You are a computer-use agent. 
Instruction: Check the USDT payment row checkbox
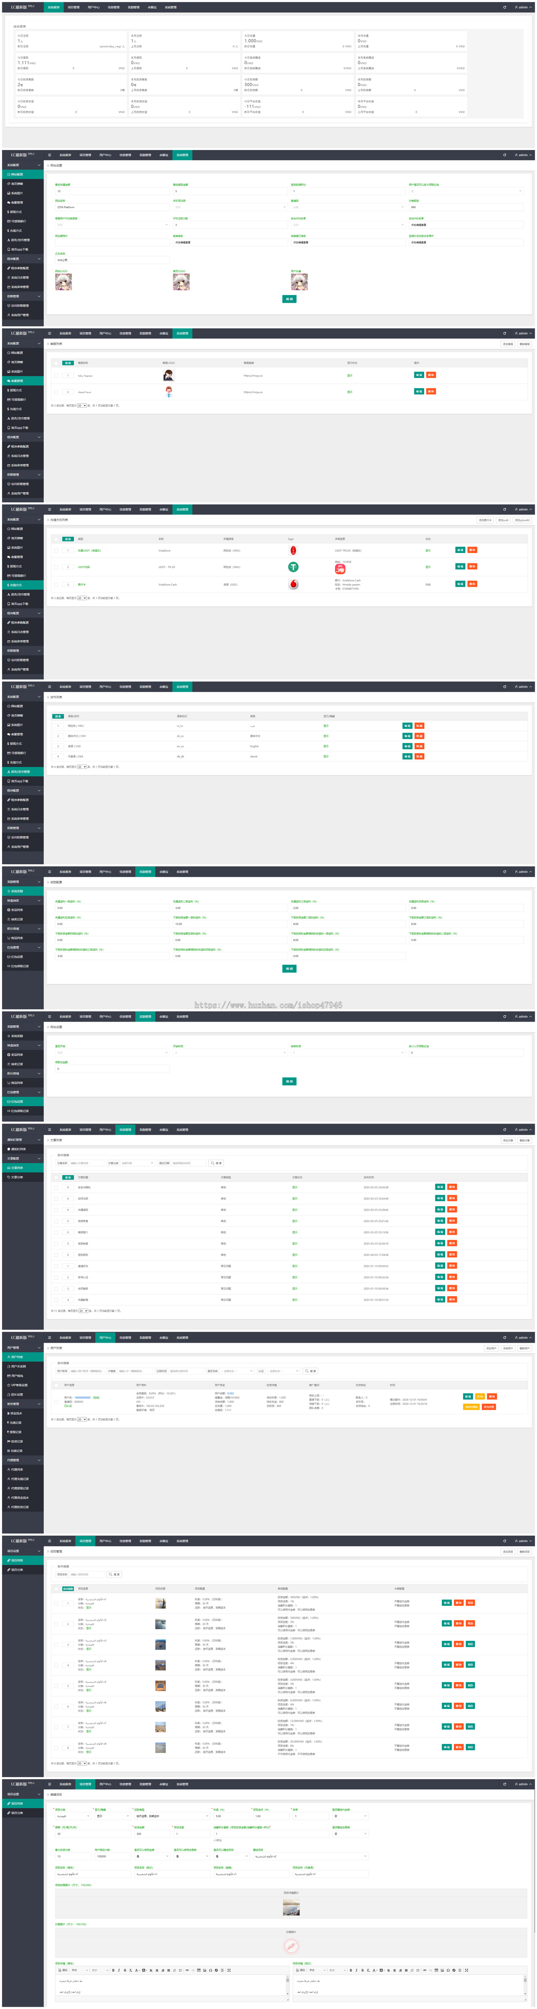56,567
